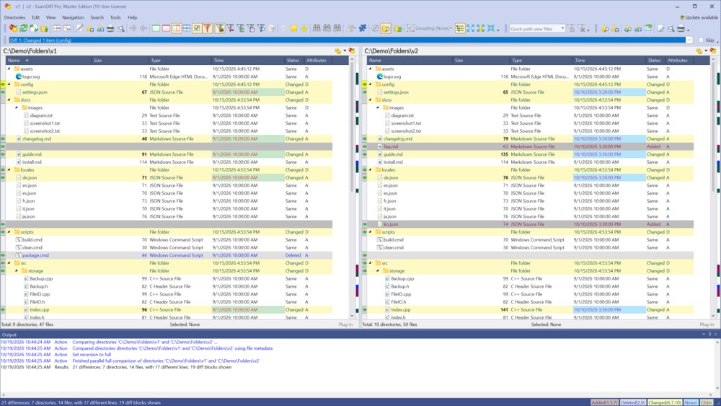Pin the Output panel
This screenshot has width=721, height=406.
tap(709, 335)
